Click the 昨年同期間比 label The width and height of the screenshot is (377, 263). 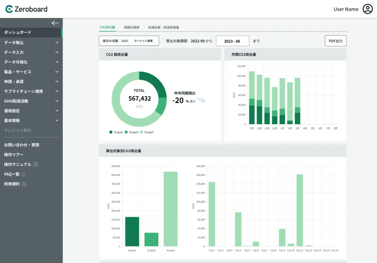point(185,93)
